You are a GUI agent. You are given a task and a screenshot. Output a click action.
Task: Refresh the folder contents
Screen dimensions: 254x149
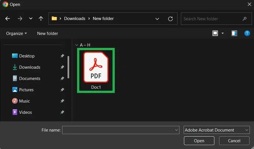(x=170, y=19)
